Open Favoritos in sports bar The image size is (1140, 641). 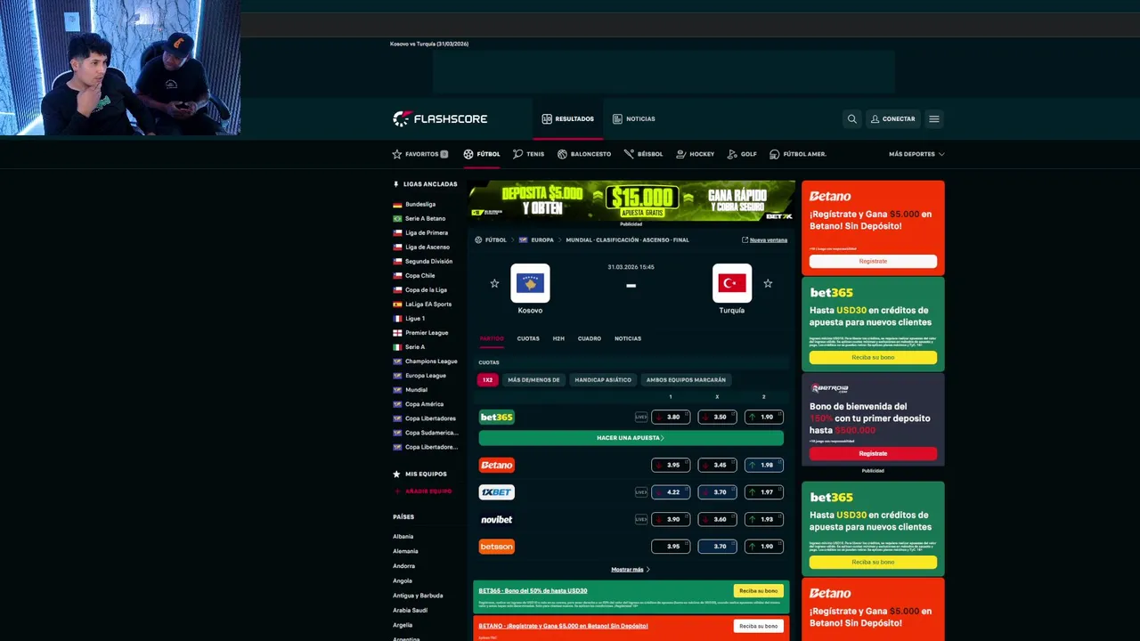(420, 154)
